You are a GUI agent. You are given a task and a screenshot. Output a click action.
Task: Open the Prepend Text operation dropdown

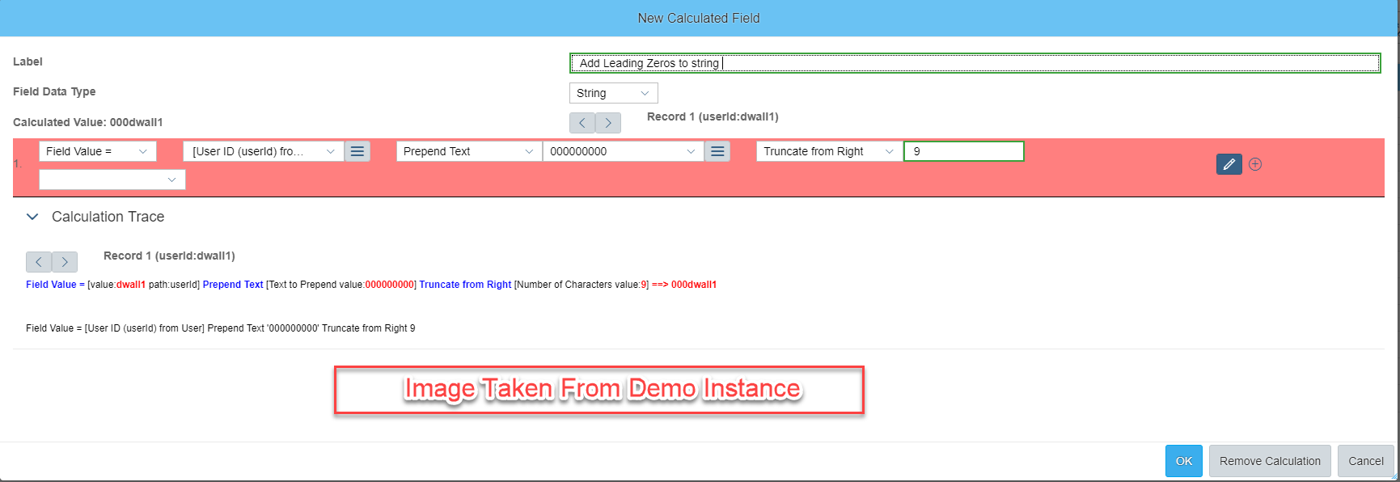pyautogui.click(x=469, y=151)
